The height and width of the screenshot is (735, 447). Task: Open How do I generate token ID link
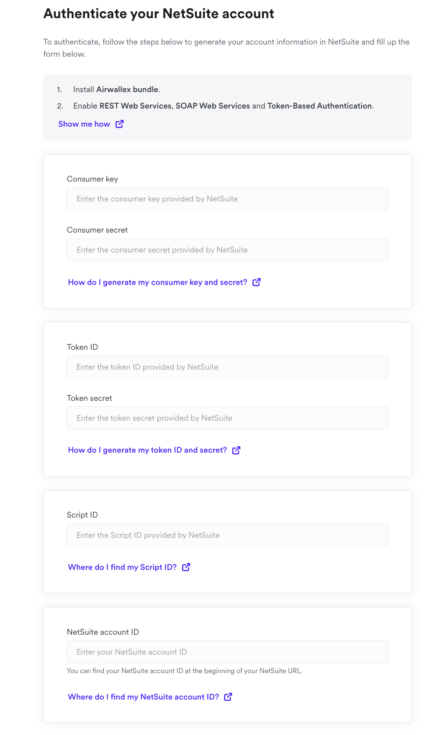[x=147, y=450]
